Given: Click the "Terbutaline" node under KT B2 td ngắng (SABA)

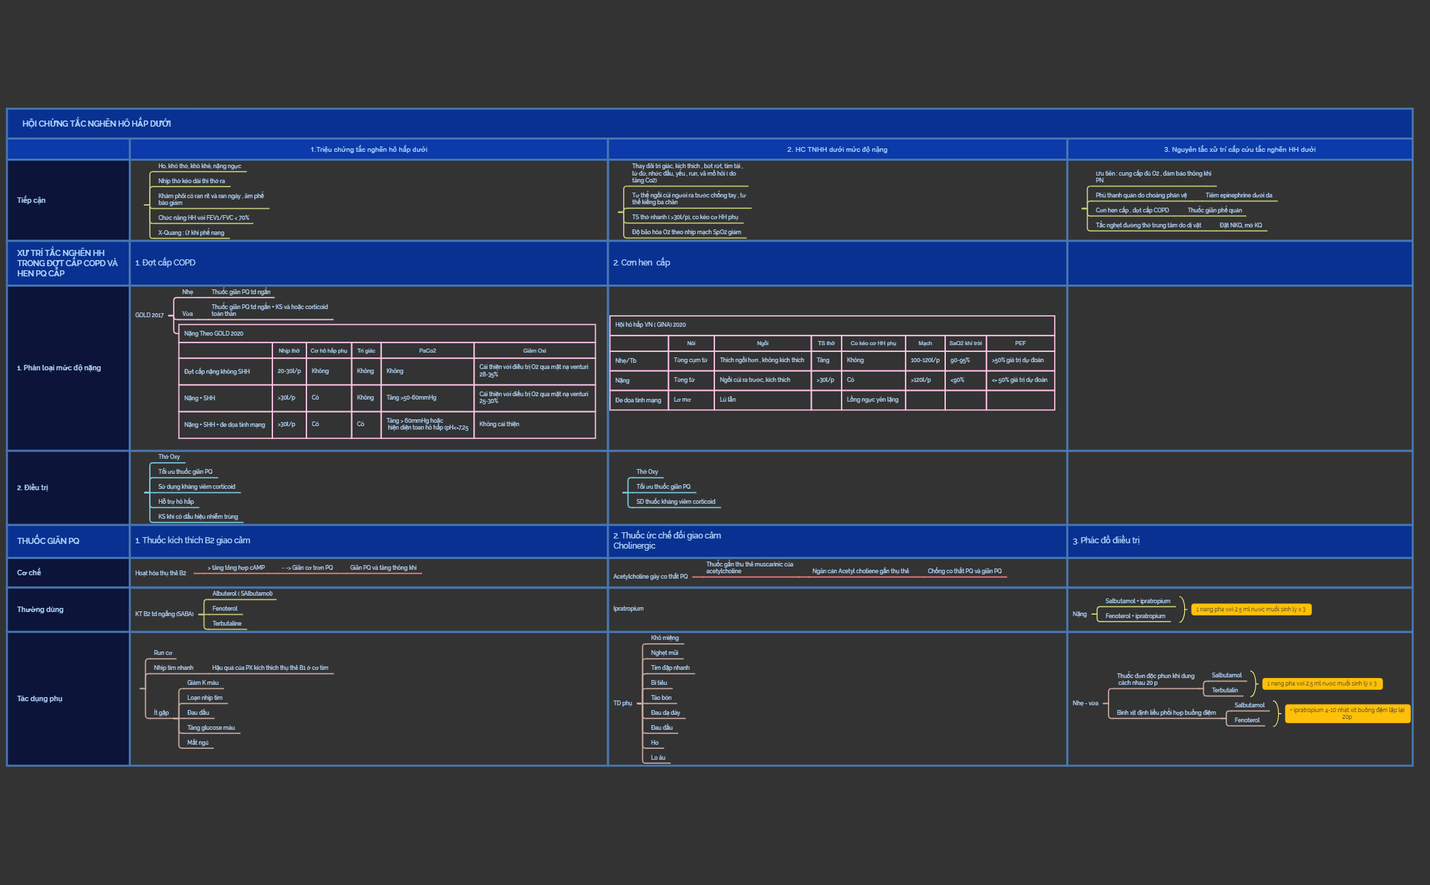Looking at the screenshot, I should pyautogui.click(x=229, y=623).
